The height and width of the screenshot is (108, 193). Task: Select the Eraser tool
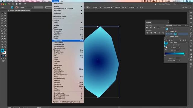5,26
